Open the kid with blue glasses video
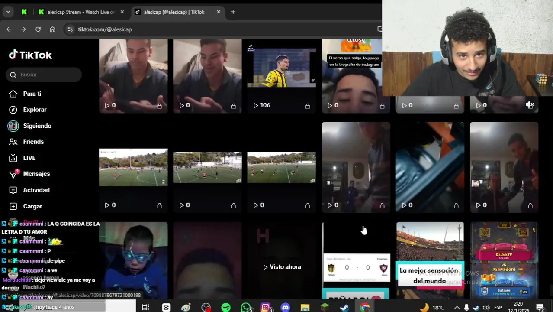 click(x=133, y=260)
